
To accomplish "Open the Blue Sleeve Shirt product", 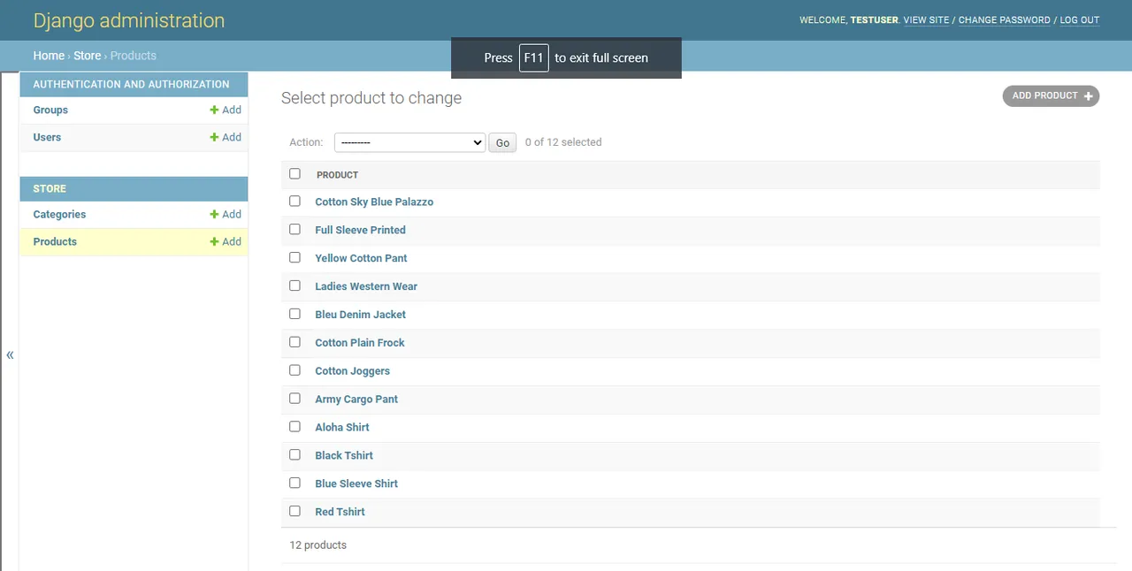I will pyautogui.click(x=356, y=484).
